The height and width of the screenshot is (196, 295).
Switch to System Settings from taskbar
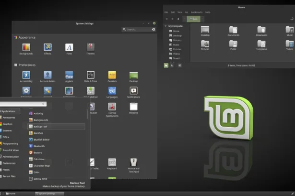click(x=49, y=194)
